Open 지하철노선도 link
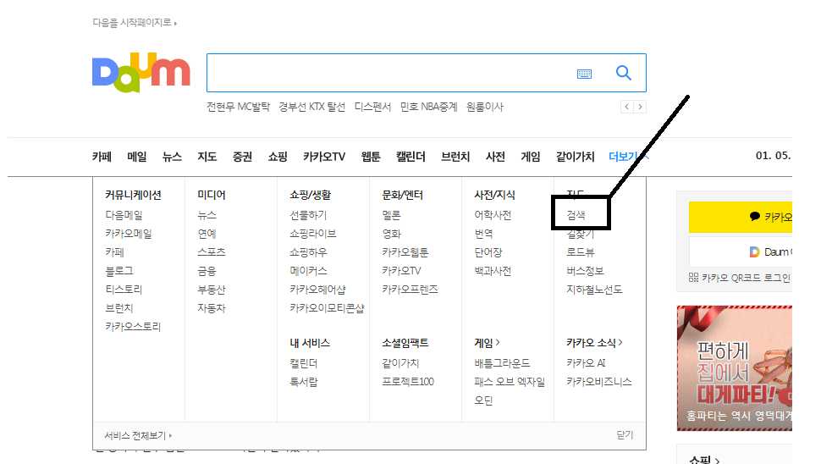The image size is (832, 464). tap(594, 290)
